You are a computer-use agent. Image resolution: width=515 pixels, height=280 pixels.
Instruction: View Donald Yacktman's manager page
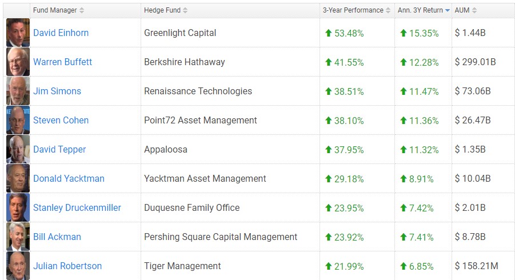pyautogui.click(x=69, y=179)
